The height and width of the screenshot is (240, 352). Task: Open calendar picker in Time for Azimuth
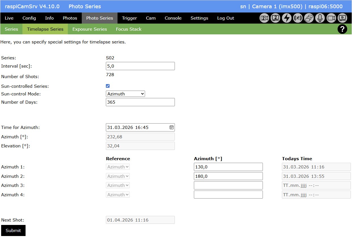click(x=171, y=128)
